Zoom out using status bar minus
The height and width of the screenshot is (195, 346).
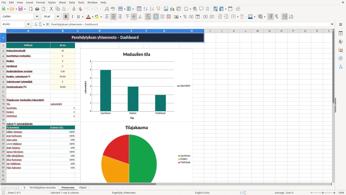(x=312, y=193)
